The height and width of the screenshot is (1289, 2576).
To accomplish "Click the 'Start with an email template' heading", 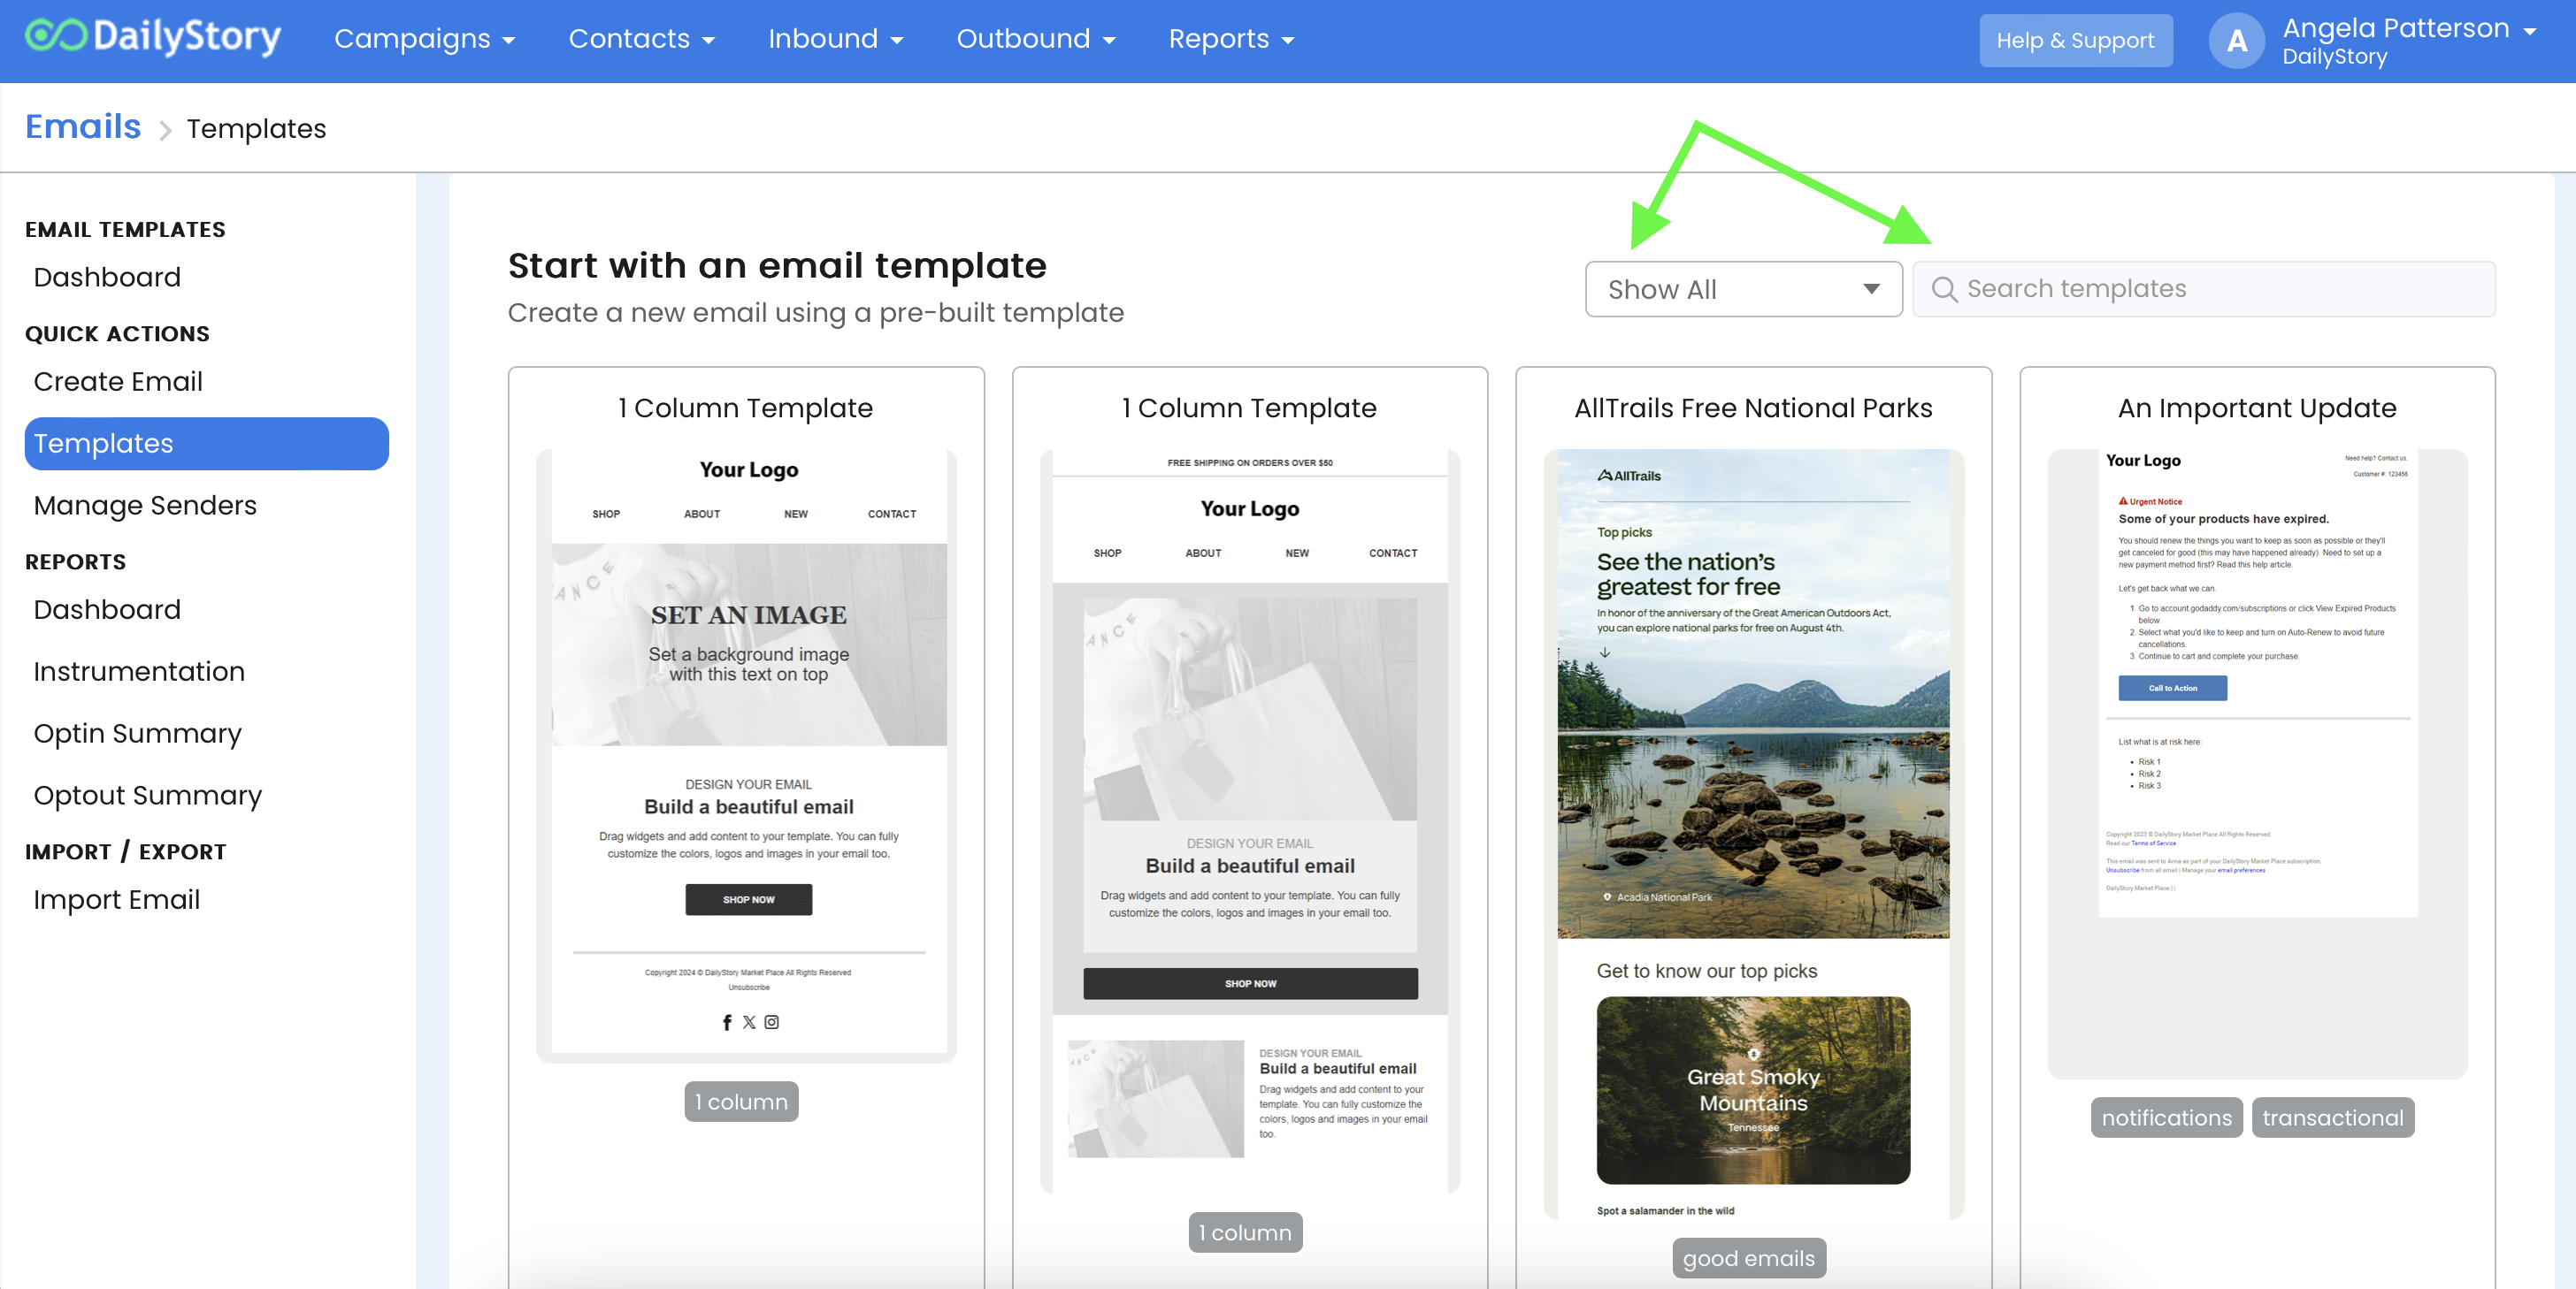I will [x=777, y=266].
